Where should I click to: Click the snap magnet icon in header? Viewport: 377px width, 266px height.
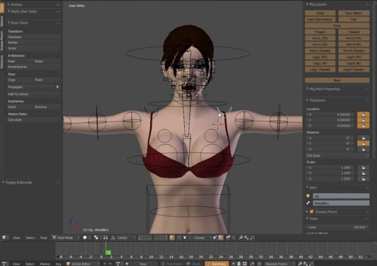click(x=180, y=237)
